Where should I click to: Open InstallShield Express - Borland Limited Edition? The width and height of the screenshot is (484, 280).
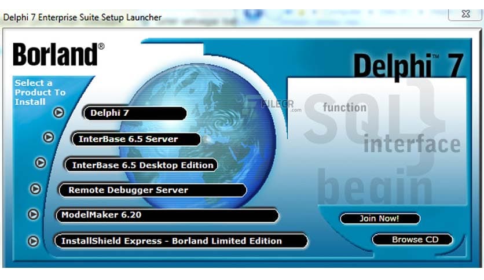(x=181, y=241)
